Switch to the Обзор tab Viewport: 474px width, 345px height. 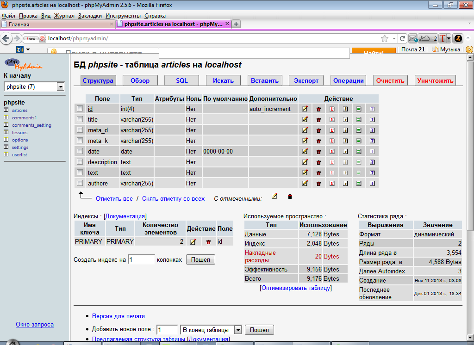140,80
